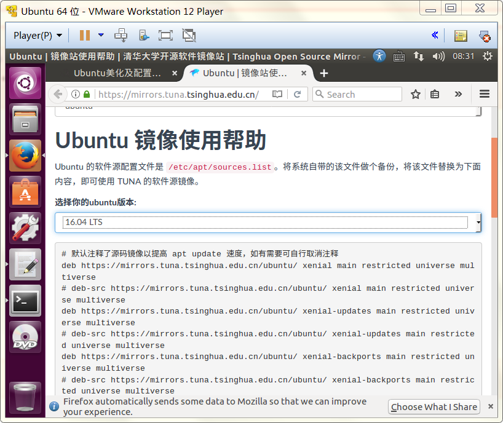Open the sound volume indicator
The width and height of the screenshot is (503, 423).
click(438, 57)
